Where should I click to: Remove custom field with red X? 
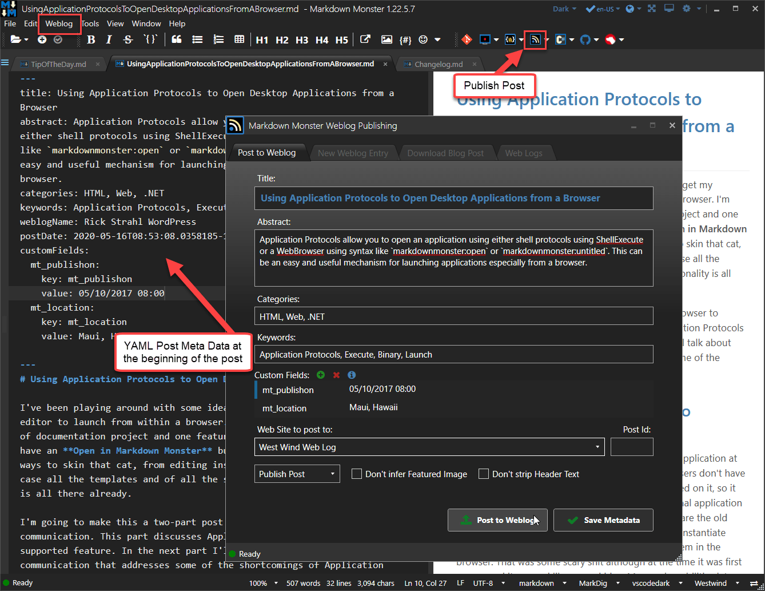pos(336,375)
